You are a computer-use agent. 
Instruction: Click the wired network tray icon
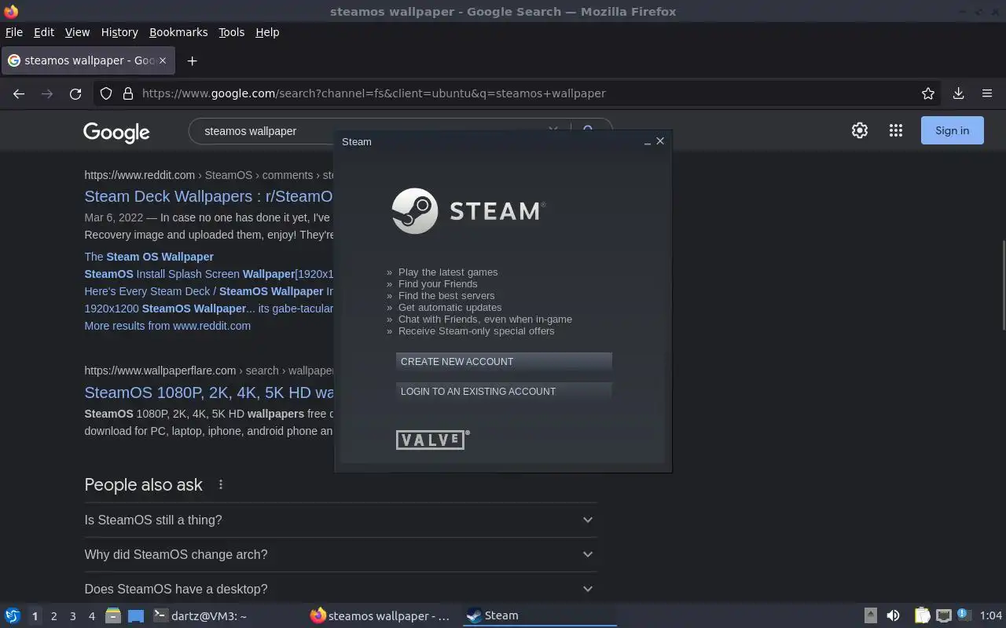click(x=944, y=615)
